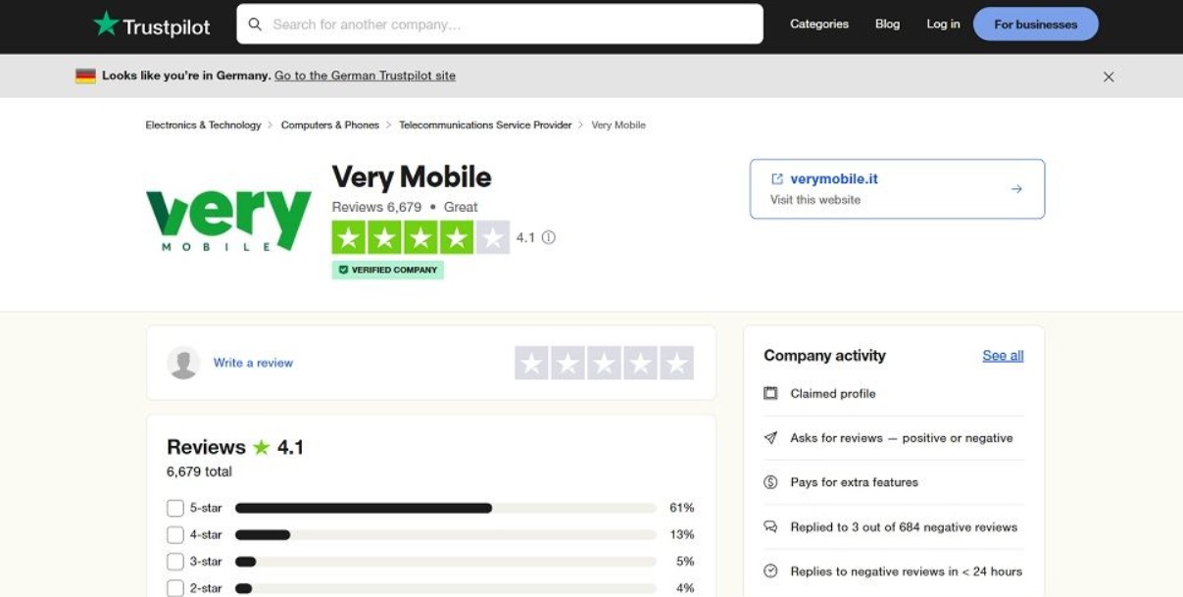Click the 13% value
The height and width of the screenshot is (597, 1183).
(x=681, y=534)
